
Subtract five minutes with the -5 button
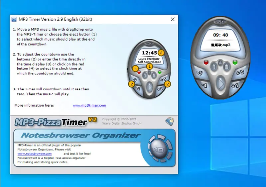pyautogui.click(x=199, y=73)
